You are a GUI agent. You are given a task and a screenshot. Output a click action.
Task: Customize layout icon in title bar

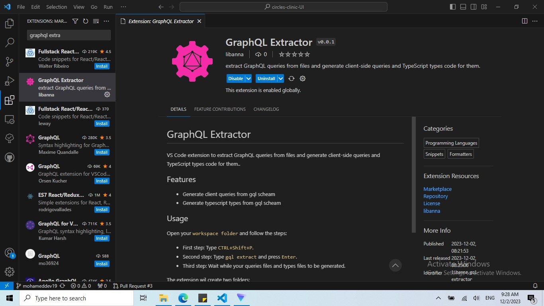(484, 7)
